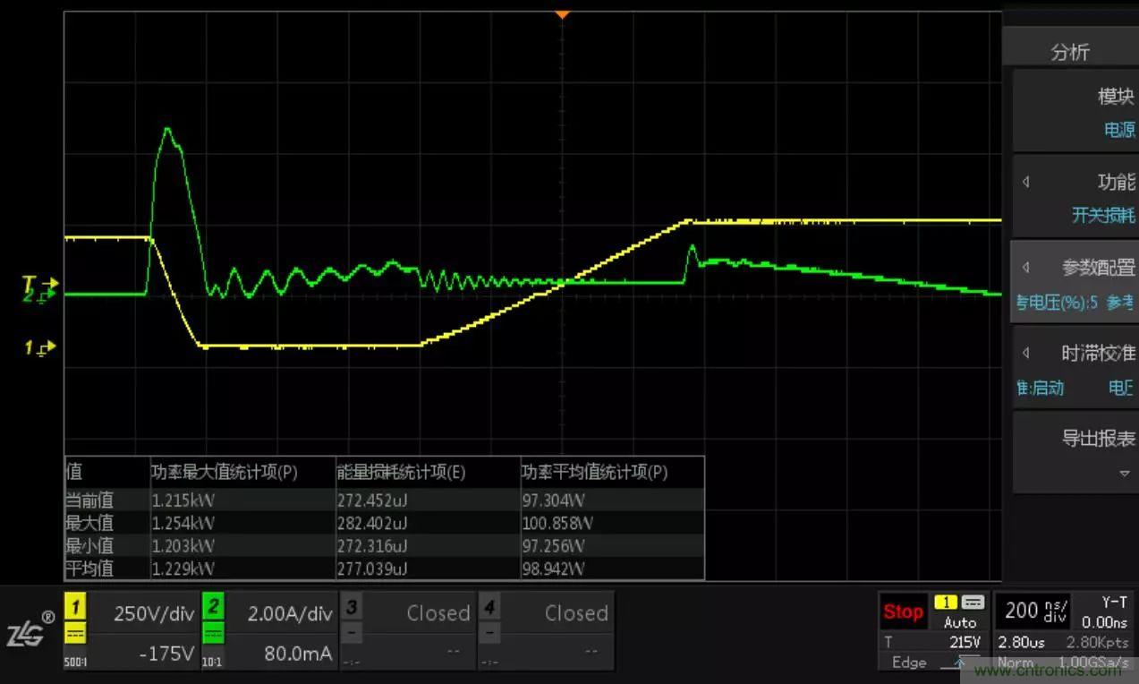1139x684 pixels.
Task: Click the coupling icon next to trigger source
Action: tap(974, 603)
